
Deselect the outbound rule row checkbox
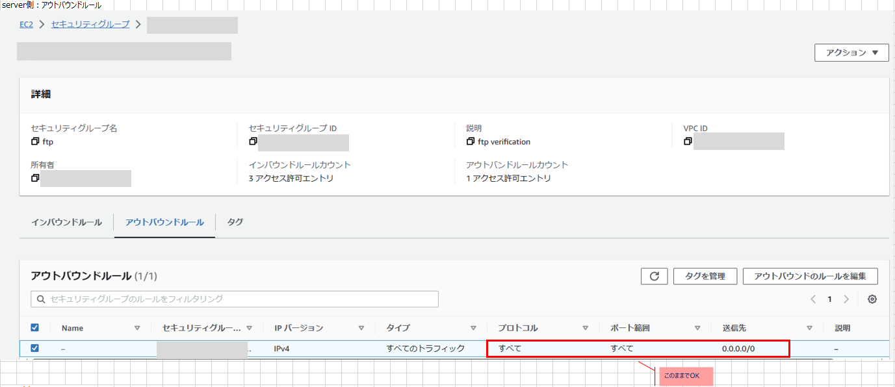click(x=35, y=349)
